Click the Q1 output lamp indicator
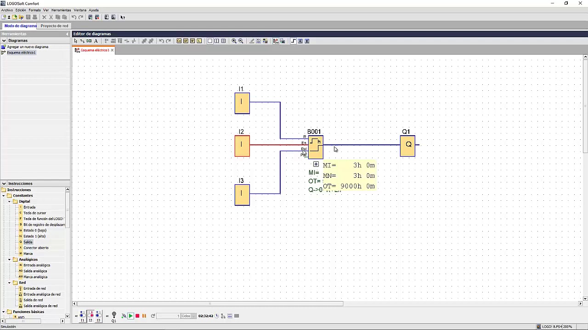Image resolution: width=588 pixels, height=330 pixels. click(114, 316)
